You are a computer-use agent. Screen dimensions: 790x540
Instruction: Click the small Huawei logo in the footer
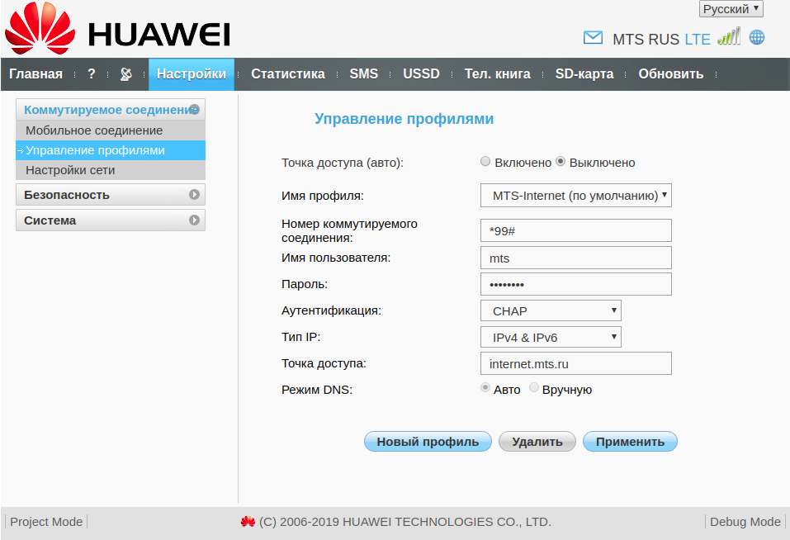[x=248, y=522]
